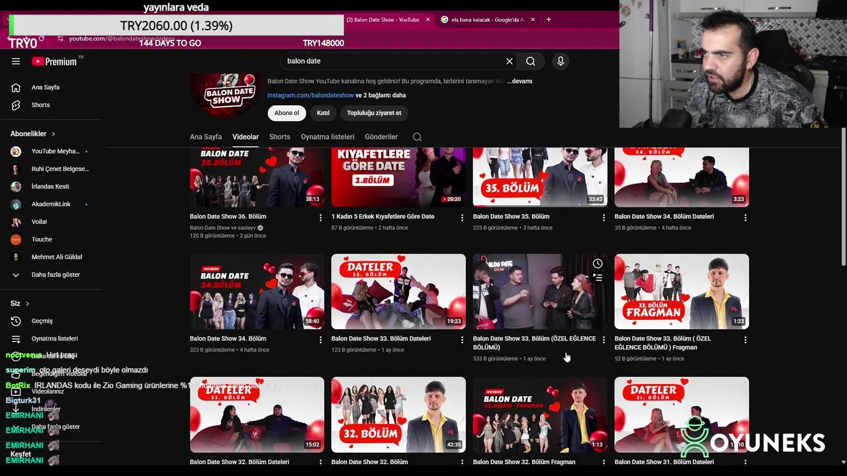This screenshot has height=476, width=847.
Task: Play Kıyafetlere Göre Date 1. Bölüm thumbnail
Action: 398,177
